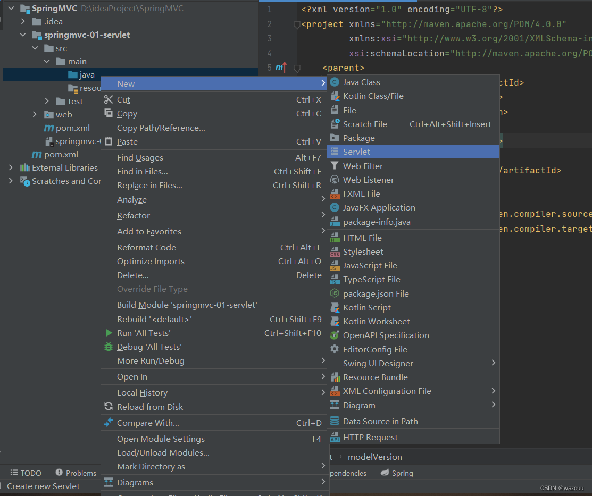Image resolution: width=592 pixels, height=496 pixels.
Task: Collapse the SpringMVC root project node
Action: pyautogui.click(x=11, y=8)
